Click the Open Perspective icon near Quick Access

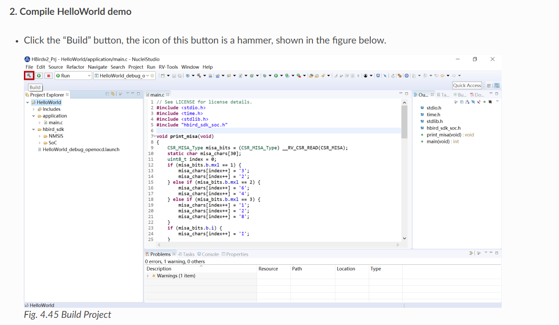(489, 86)
